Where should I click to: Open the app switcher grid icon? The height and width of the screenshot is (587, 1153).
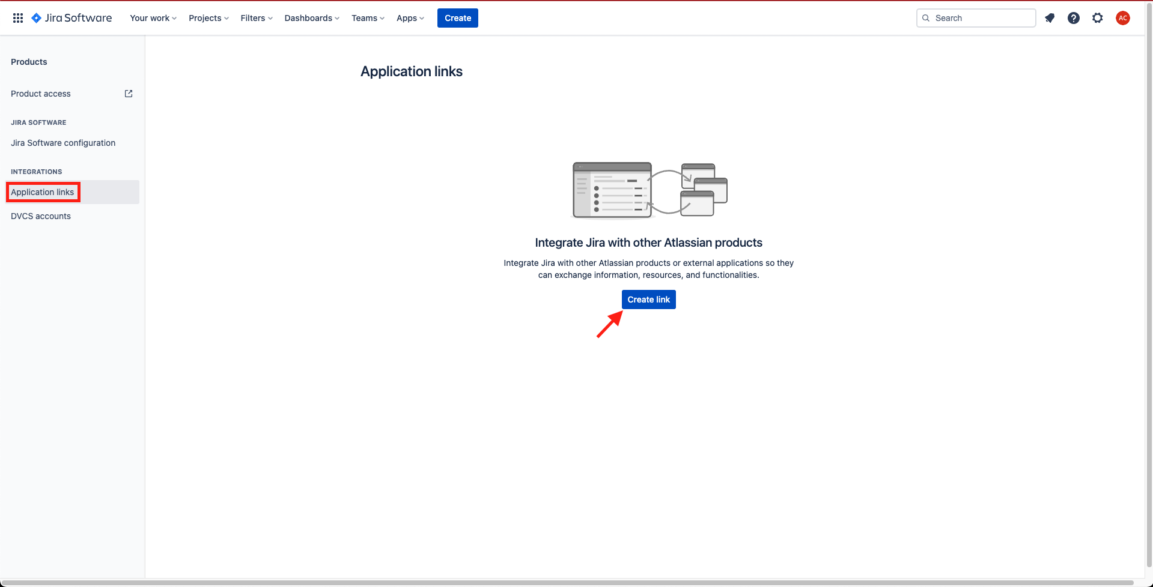(x=18, y=18)
